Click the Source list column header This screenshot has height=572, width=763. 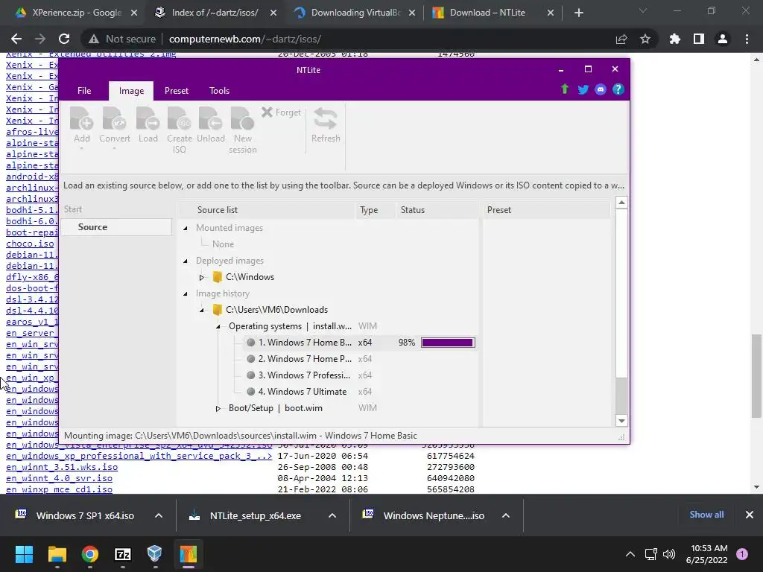tap(267, 210)
